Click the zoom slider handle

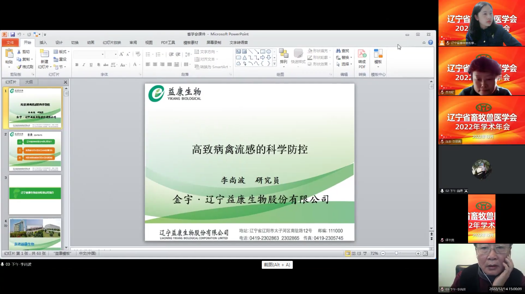(x=396, y=254)
